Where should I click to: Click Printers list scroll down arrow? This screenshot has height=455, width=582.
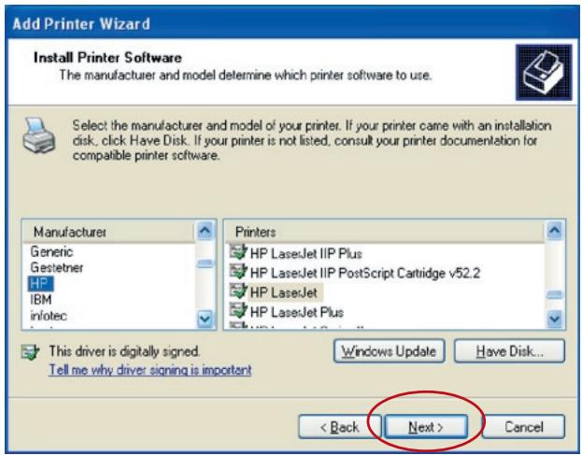555,319
